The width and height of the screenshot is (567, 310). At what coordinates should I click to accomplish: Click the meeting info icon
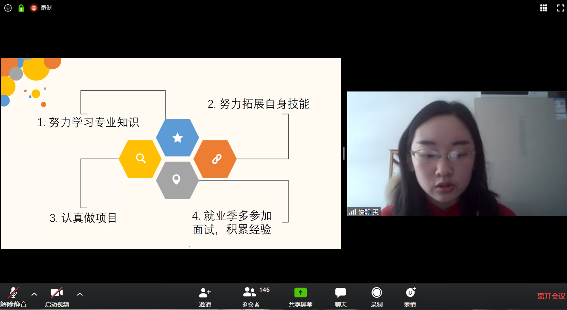pyautogui.click(x=8, y=8)
